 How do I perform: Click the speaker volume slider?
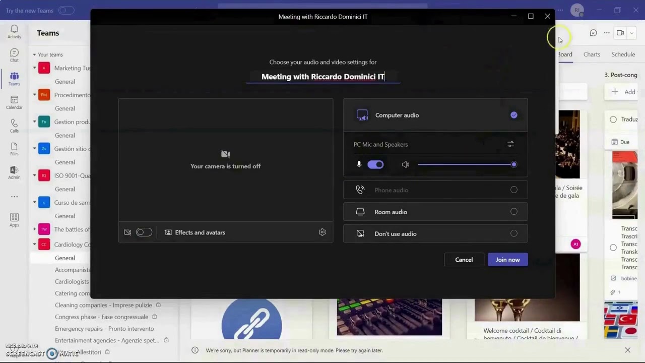466,164
